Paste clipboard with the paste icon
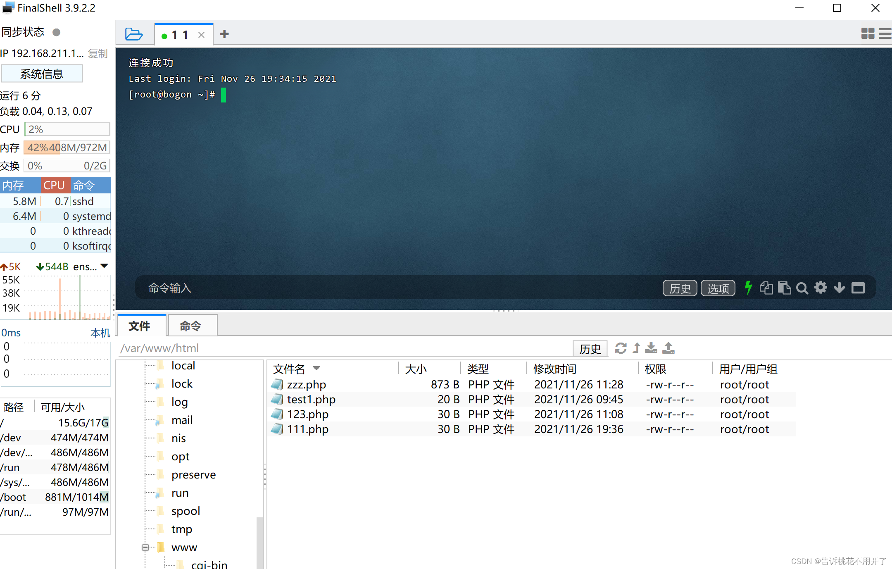This screenshot has height=569, width=892. coord(784,288)
